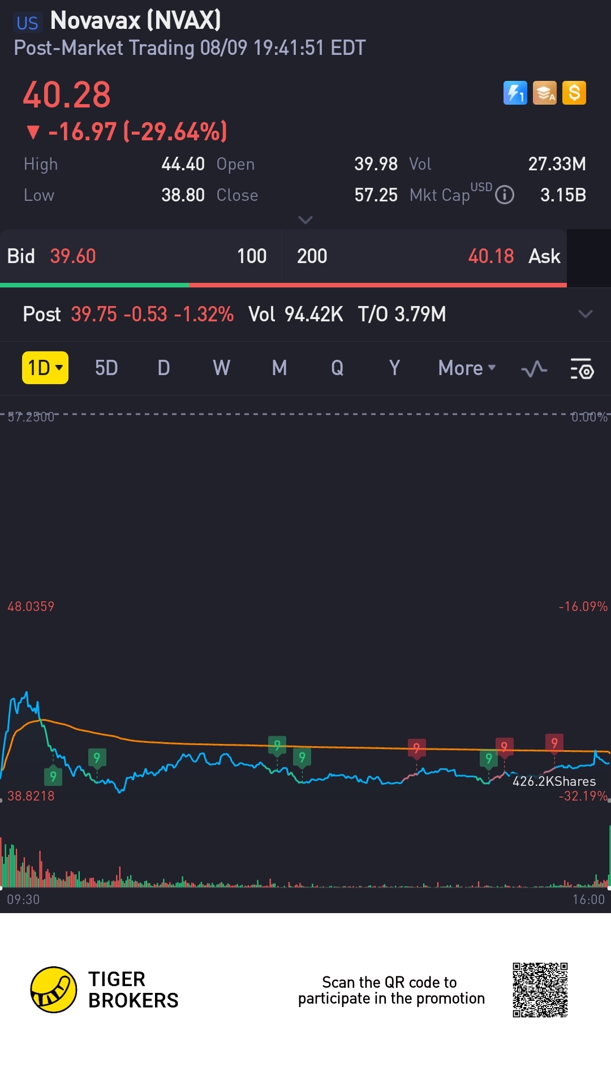
Task: Tap the Post-Market Trading timestamp
Action: [x=190, y=48]
